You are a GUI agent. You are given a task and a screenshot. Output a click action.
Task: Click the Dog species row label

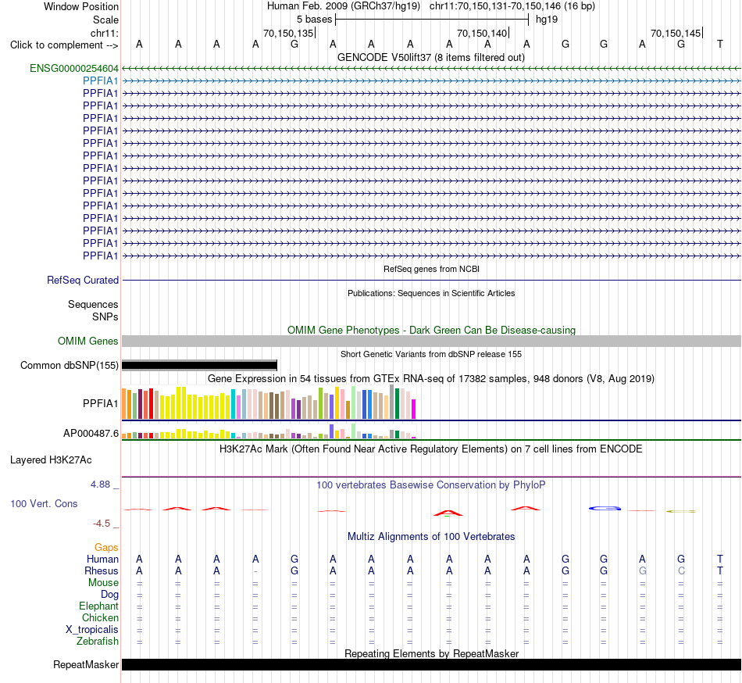point(109,595)
